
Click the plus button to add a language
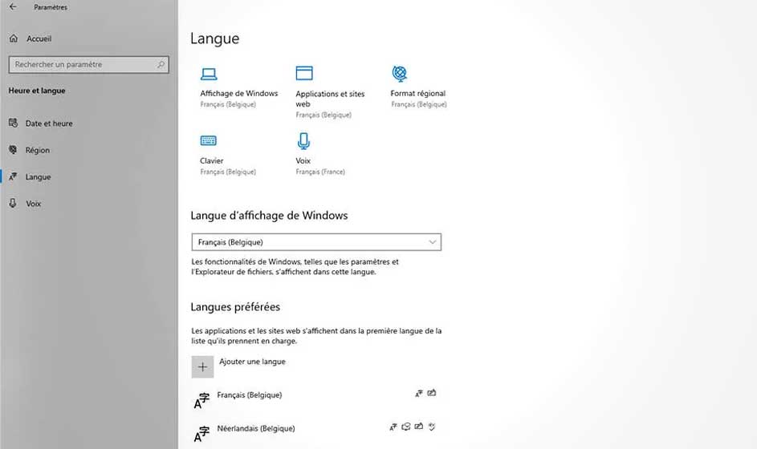202,367
